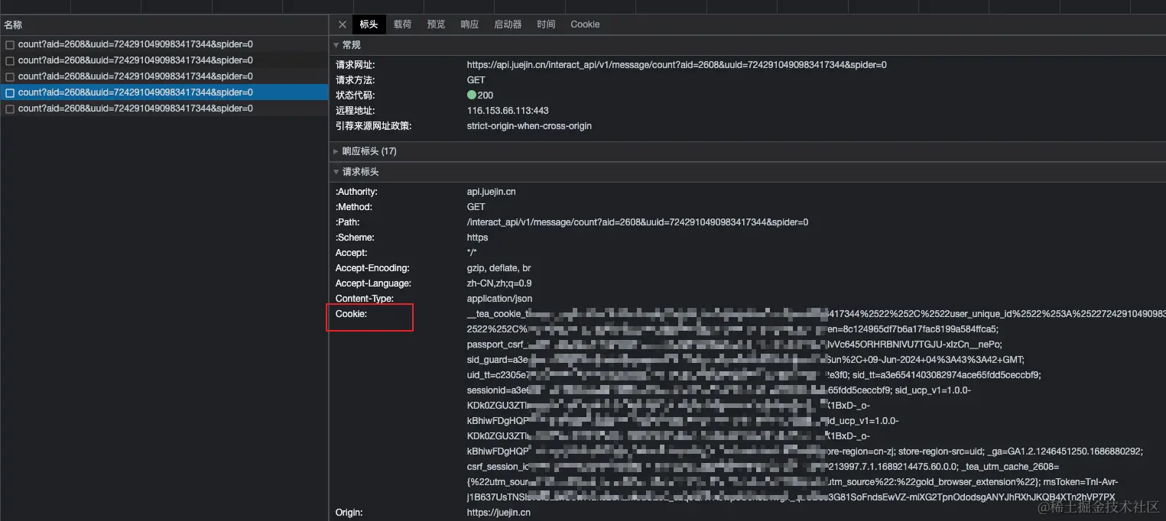
Task: Click the GET value beside :Method:
Action: click(x=476, y=207)
